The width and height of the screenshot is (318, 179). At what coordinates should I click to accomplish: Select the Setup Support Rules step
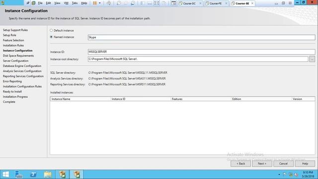(15, 30)
